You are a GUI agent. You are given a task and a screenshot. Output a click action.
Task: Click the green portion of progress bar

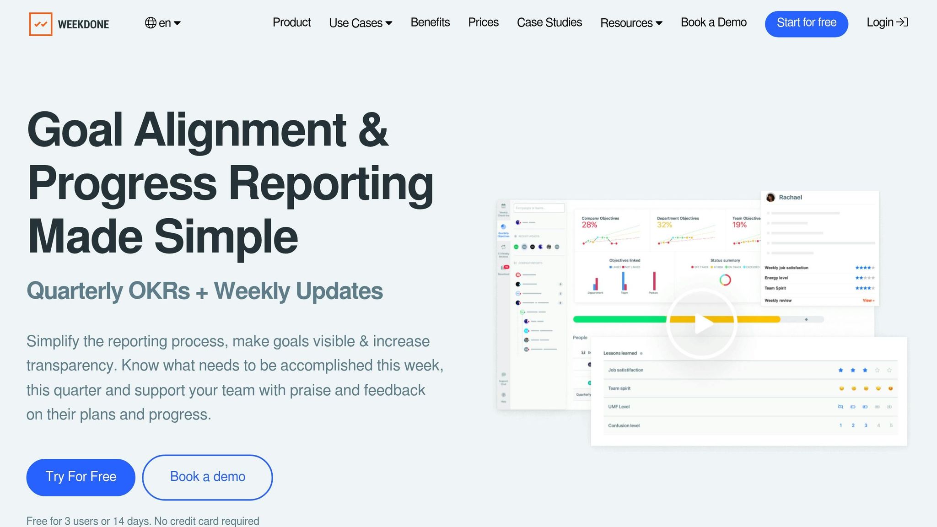(x=620, y=319)
